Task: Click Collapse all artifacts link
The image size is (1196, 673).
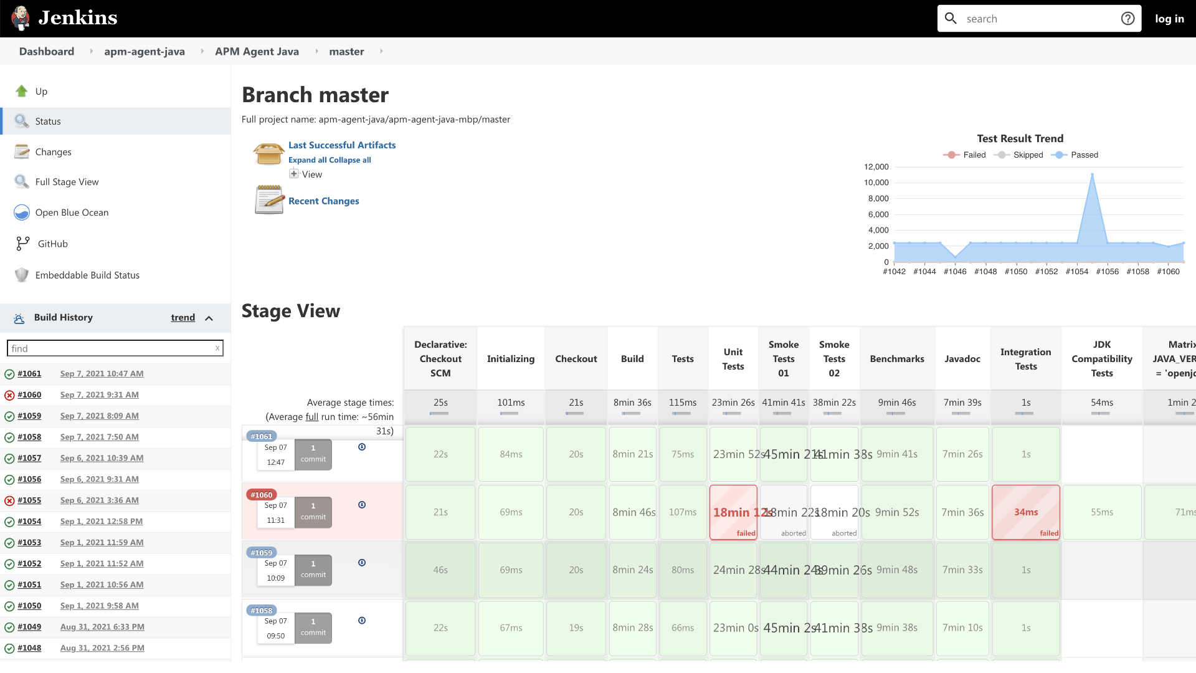Action: click(x=350, y=160)
